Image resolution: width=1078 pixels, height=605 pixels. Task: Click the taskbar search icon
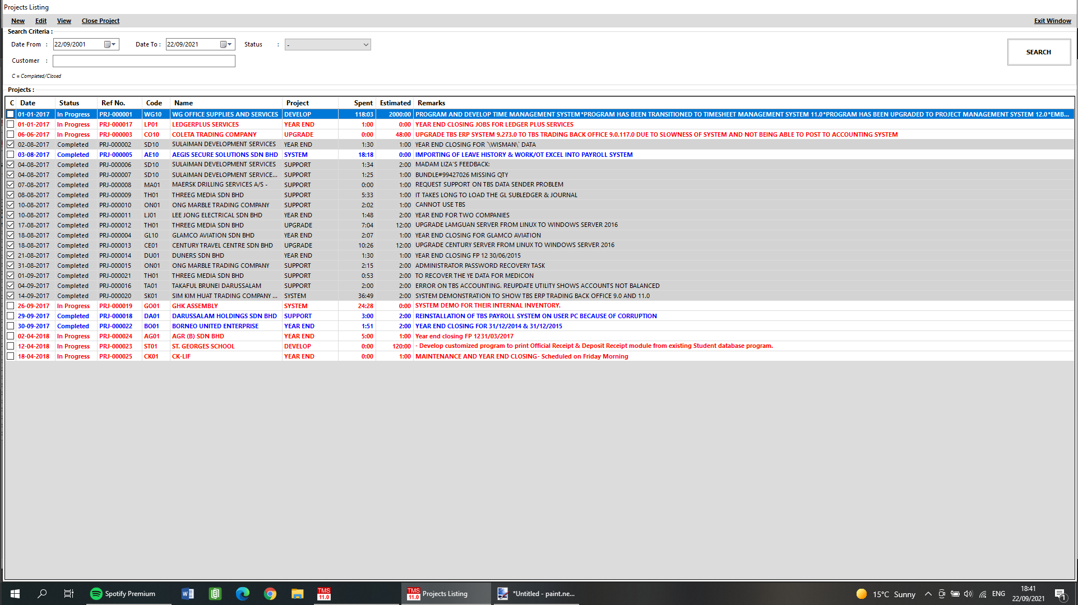[x=42, y=594]
